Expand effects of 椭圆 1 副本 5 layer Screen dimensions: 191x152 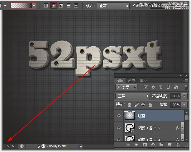coord(182,128)
